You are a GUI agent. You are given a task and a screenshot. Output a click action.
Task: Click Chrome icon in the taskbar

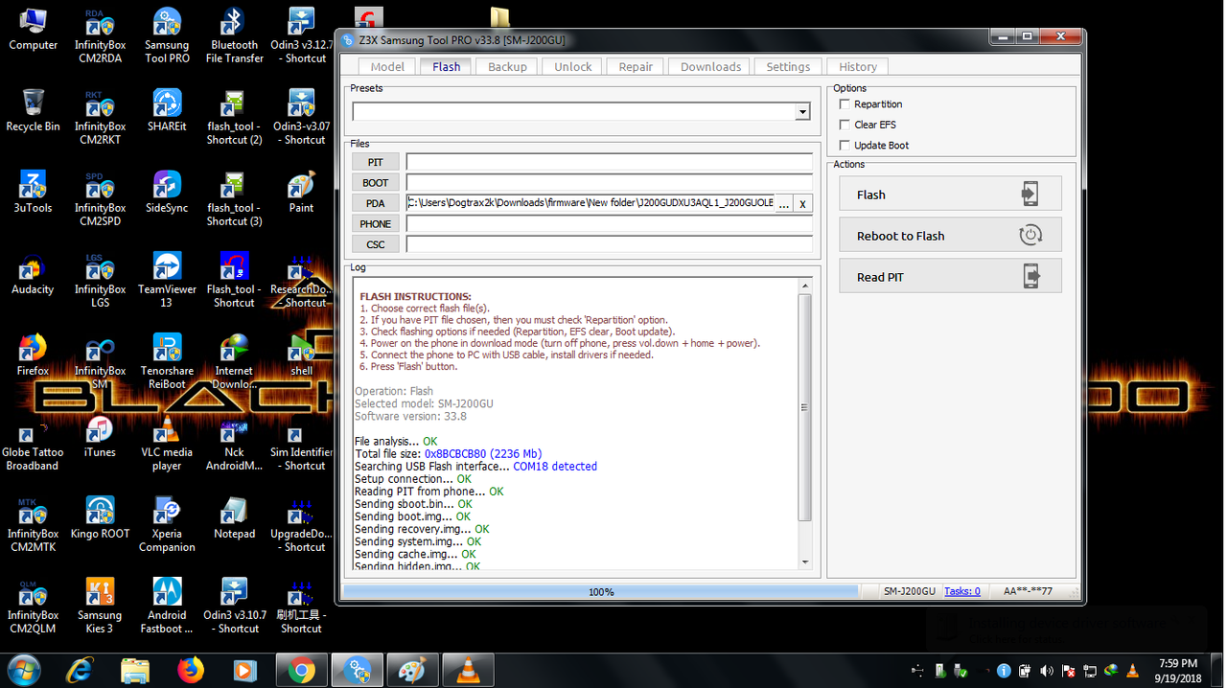302,670
